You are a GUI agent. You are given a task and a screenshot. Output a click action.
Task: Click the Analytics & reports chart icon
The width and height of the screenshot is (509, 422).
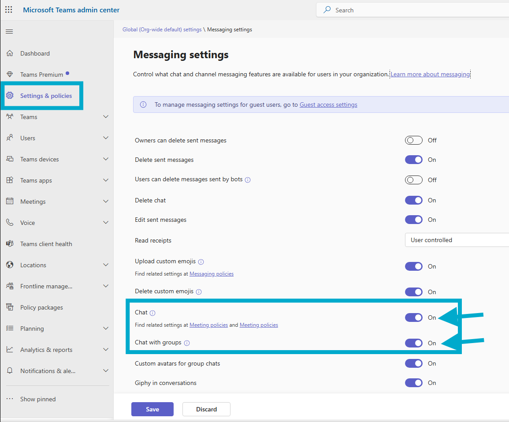coord(10,350)
